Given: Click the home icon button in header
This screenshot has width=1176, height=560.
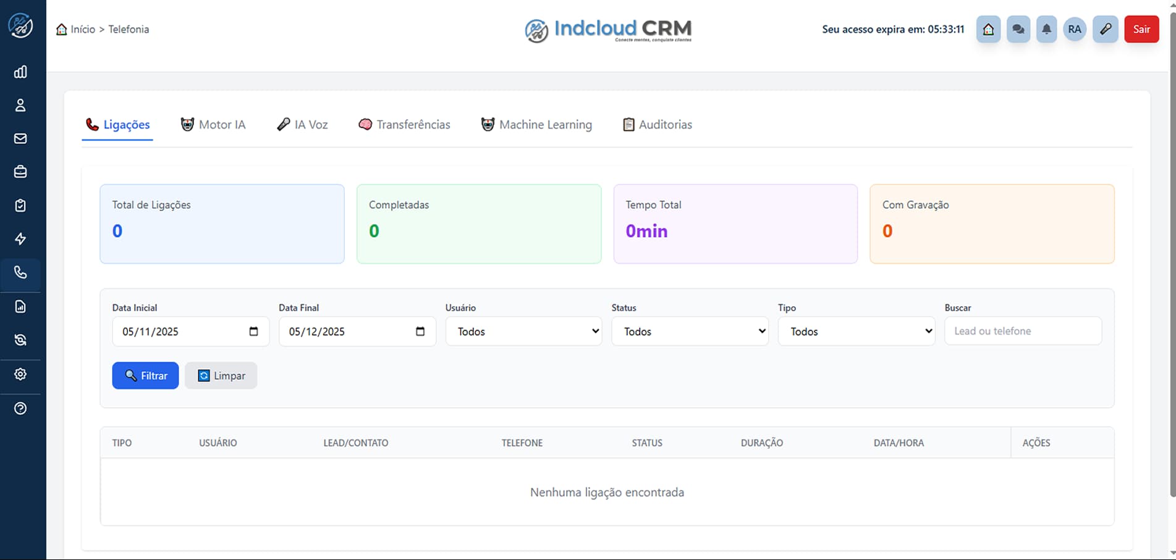Looking at the screenshot, I should [x=988, y=29].
